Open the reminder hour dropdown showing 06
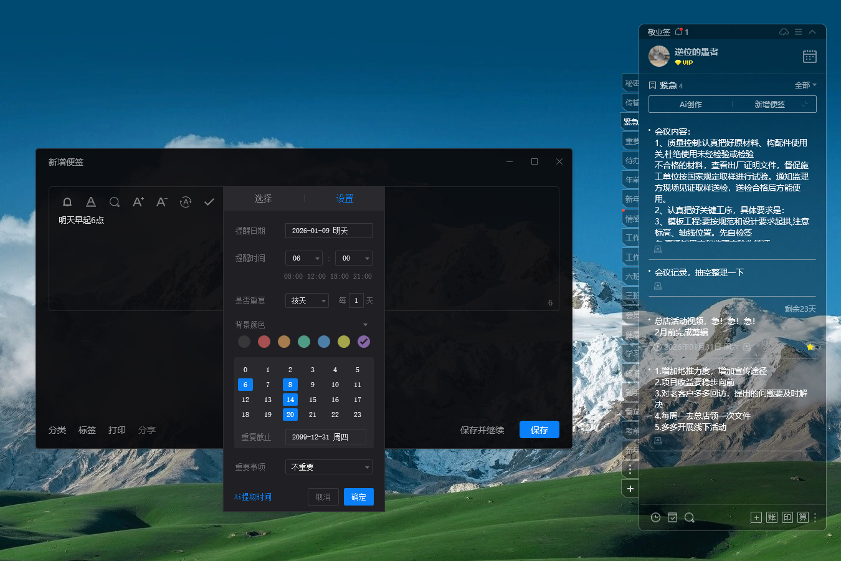 (304, 258)
